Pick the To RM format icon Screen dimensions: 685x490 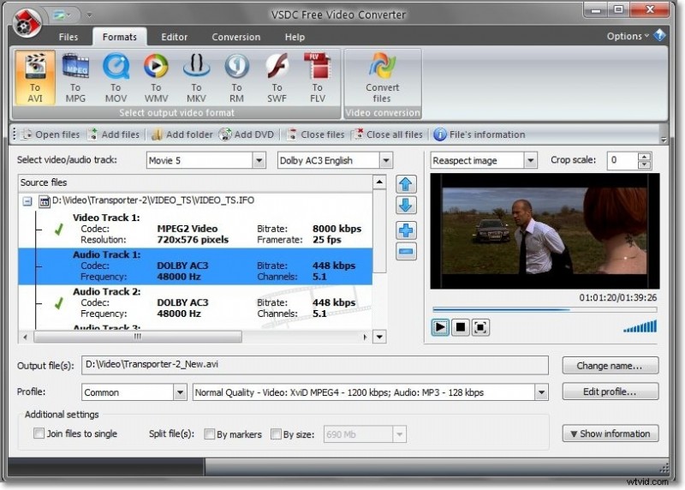pos(236,78)
